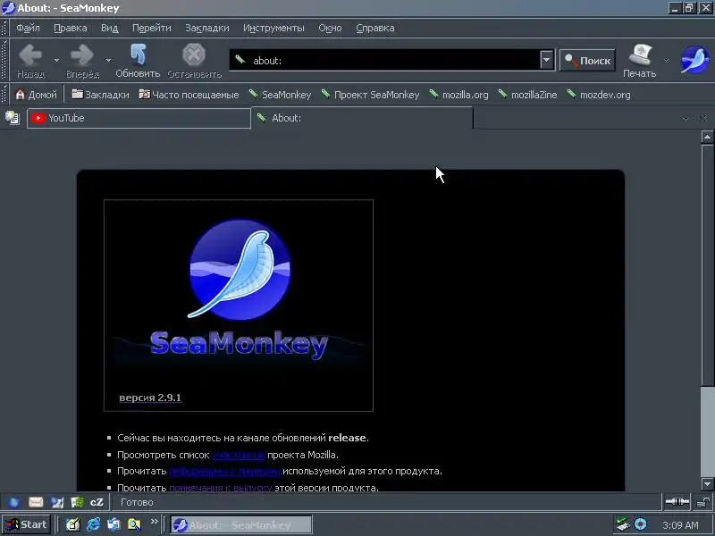Open the Перейти menu
The height and width of the screenshot is (536, 715).
(151, 28)
